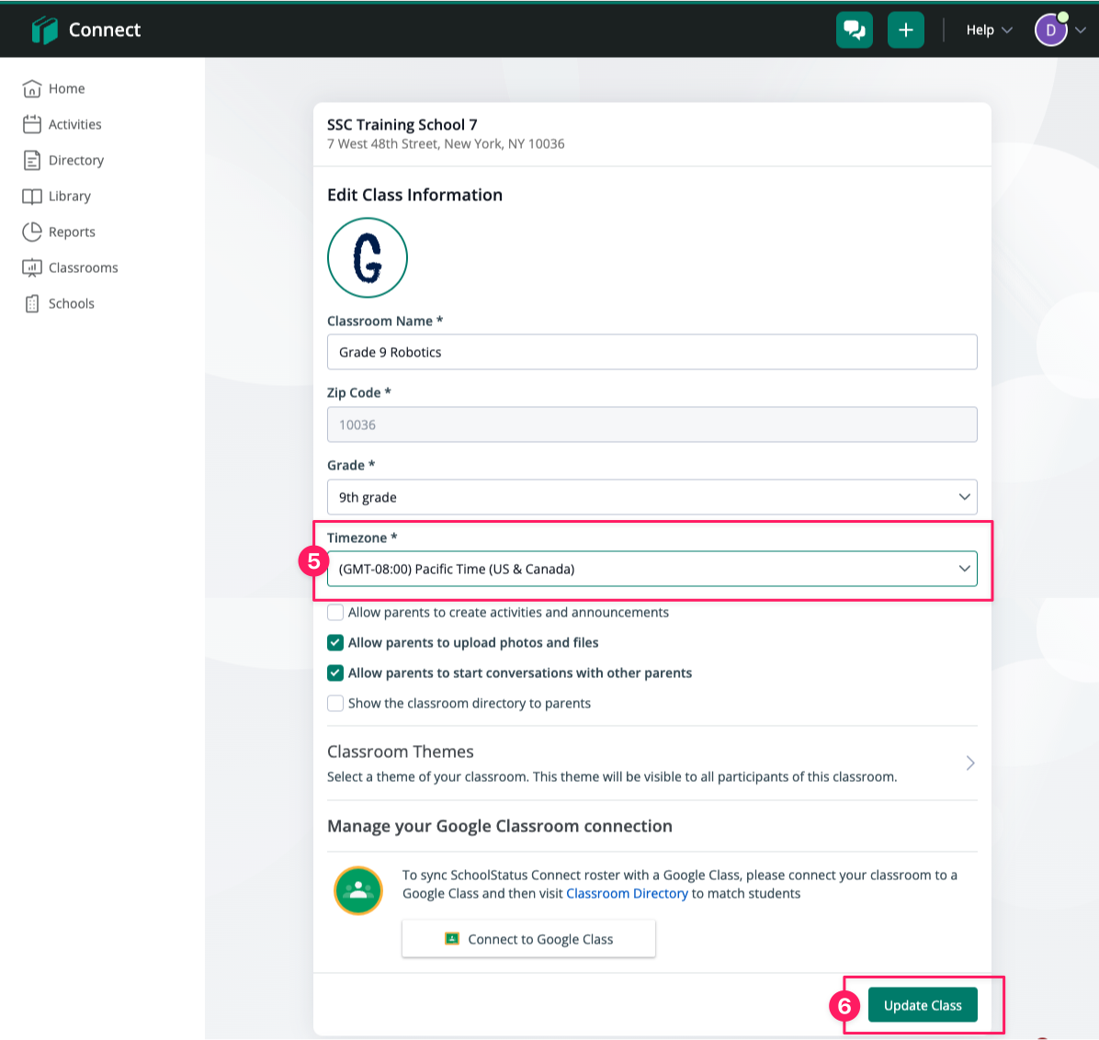Click SSC Training School 7 title
Viewport: 1099px width, 1040px height.
(402, 125)
